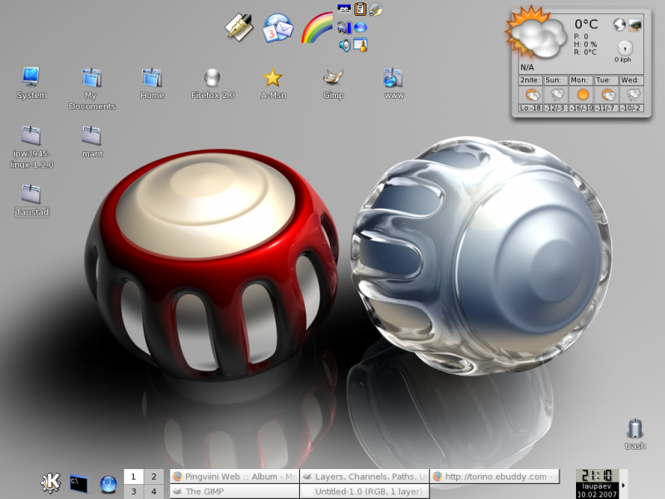Viewport: 665px width, 499px height.
Task: Click the Wednesday snow forecast icon
Action: pyautogui.click(x=633, y=95)
